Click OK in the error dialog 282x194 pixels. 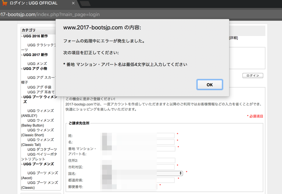click(x=210, y=85)
